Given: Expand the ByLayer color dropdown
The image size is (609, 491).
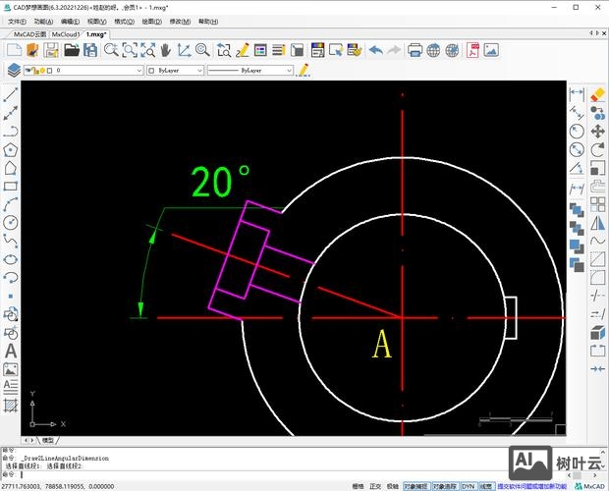Looking at the screenshot, I should pos(176,71).
